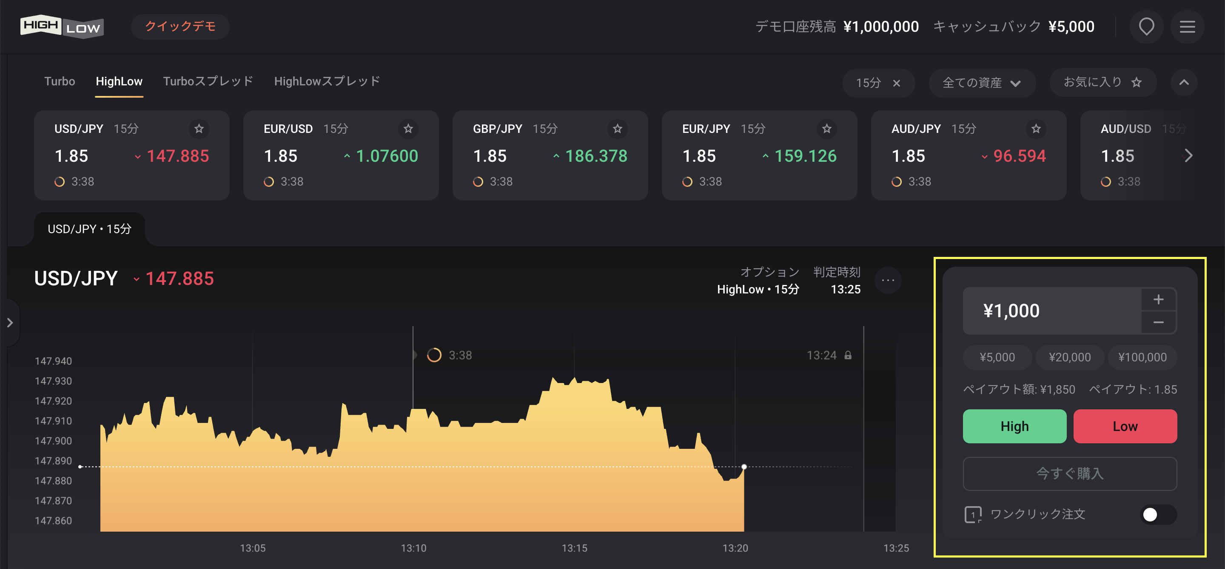This screenshot has width=1225, height=569.
Task: Click the クイックデモ badge
Action: click(180, 27)
